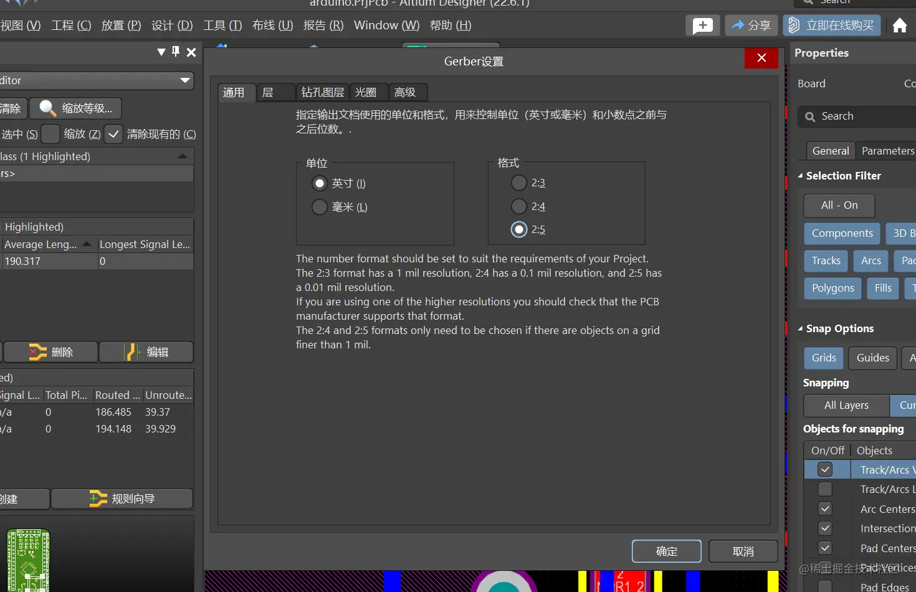Image resolution: width=916 pixels, height=592 pixels.
Task: Click the buy online (立即在线购买) button
Action: point(832,26)
